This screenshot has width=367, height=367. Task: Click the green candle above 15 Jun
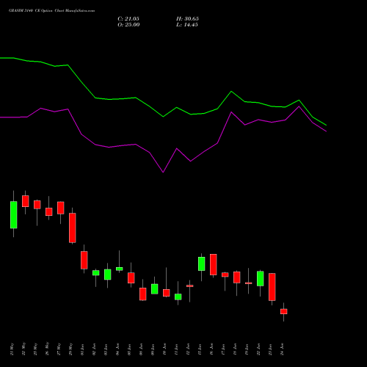[202, 264]
